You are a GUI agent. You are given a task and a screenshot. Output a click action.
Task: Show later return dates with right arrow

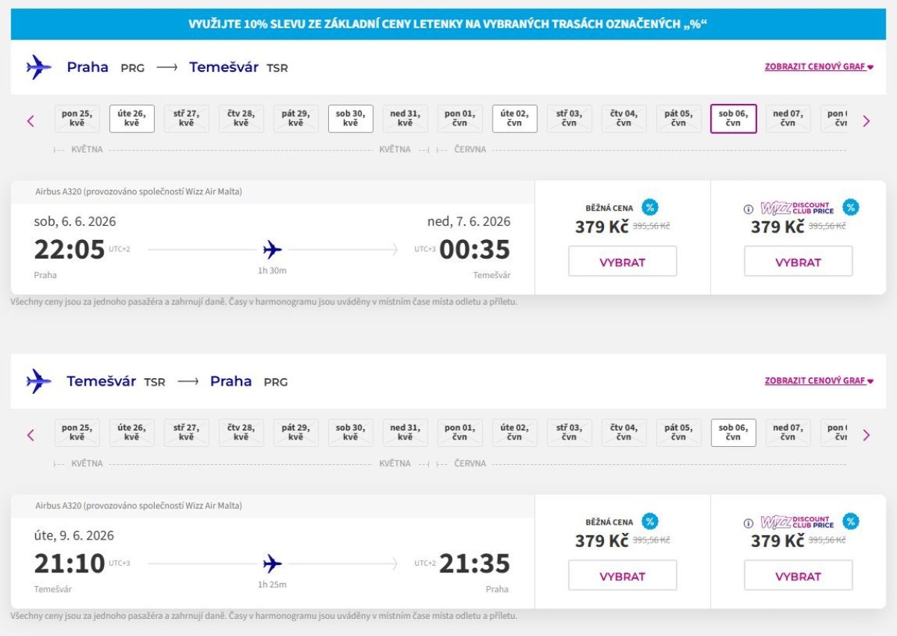click(866, 435)
